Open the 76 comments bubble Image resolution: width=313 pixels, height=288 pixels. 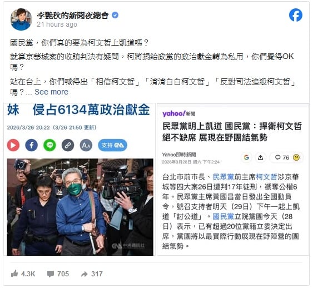[x=282, y=157]
